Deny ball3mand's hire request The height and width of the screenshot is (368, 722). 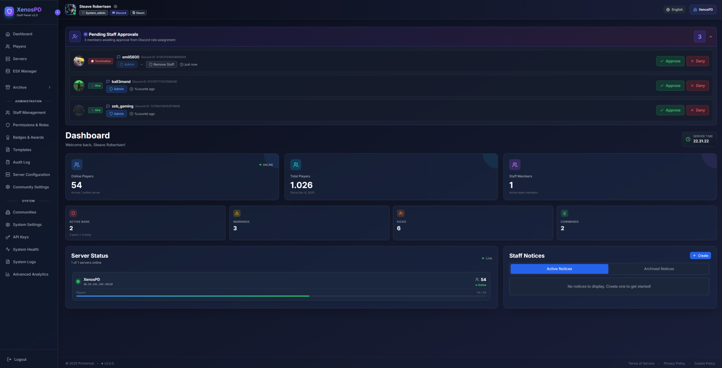697,86
